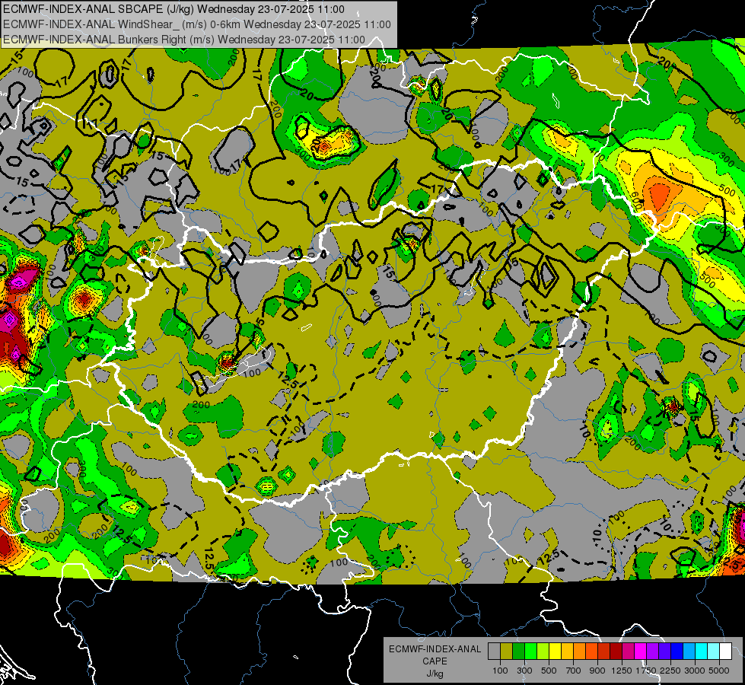This screenshot has height=685, width=745.
Task: Click the light blue legend swatch before 3000
Action: point(689,652)
